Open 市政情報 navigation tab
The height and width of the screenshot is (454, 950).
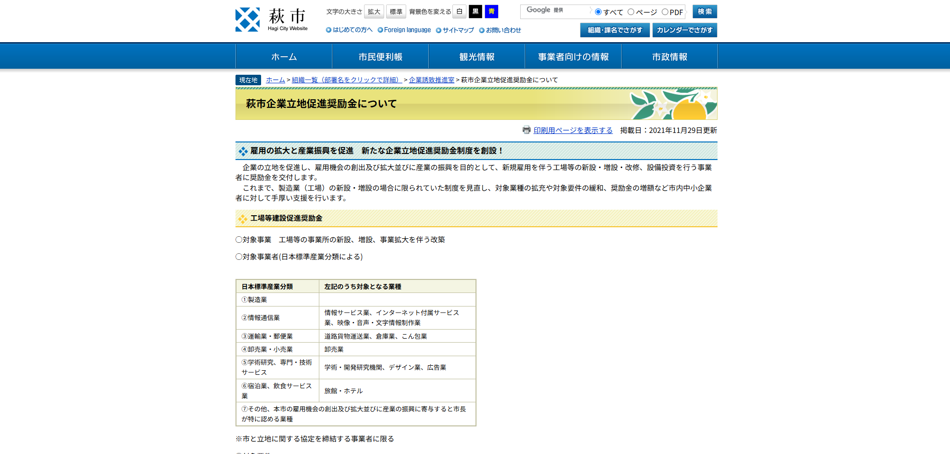(x=670, y=57)
